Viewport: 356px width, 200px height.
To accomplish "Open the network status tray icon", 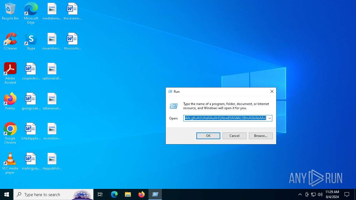I will (313, 194).
